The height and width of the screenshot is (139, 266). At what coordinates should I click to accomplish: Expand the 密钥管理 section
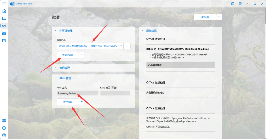[x=56, y=68]
